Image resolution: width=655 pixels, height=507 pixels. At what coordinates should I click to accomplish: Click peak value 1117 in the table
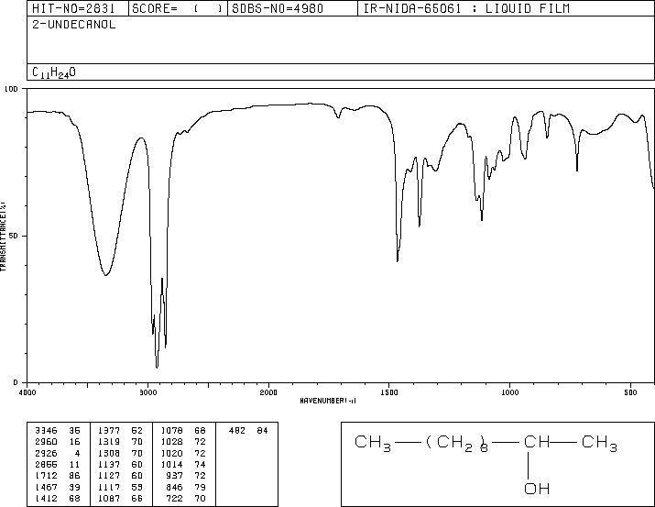pyautogui.click(x=109, y=488)
